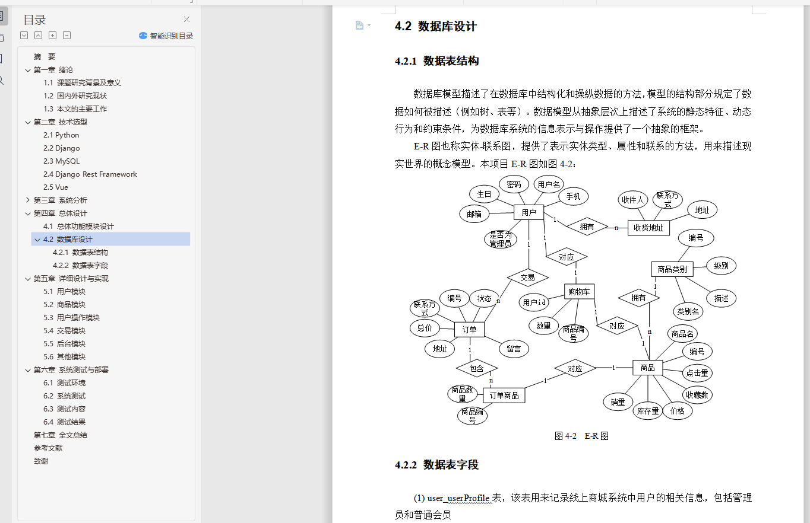
Task: Click the 包含 diamond in E-R diagram
Action: pos(477,368)
